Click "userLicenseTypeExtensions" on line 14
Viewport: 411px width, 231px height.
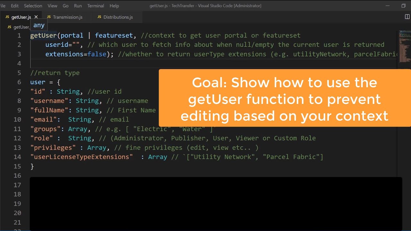pyautogui.click(x=82, y=157)
